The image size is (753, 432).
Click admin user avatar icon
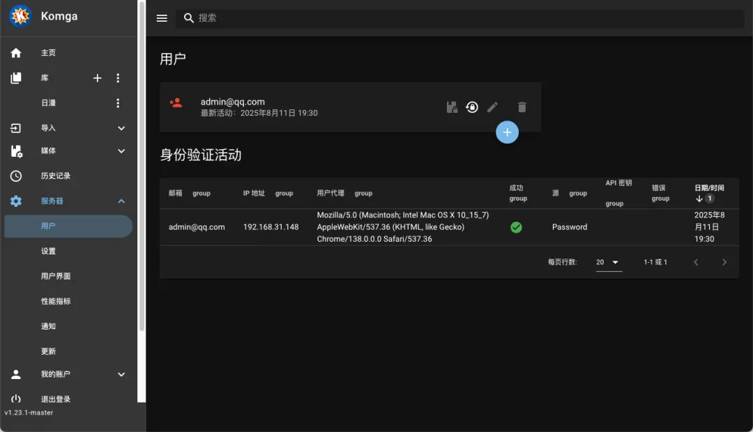(176, 102)
